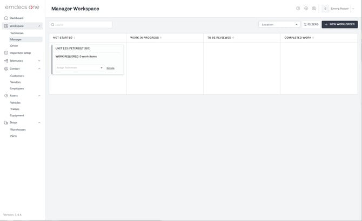Open Vehicles under Assets
Viewport: 362px width, 221px height.
pos(15,102)
